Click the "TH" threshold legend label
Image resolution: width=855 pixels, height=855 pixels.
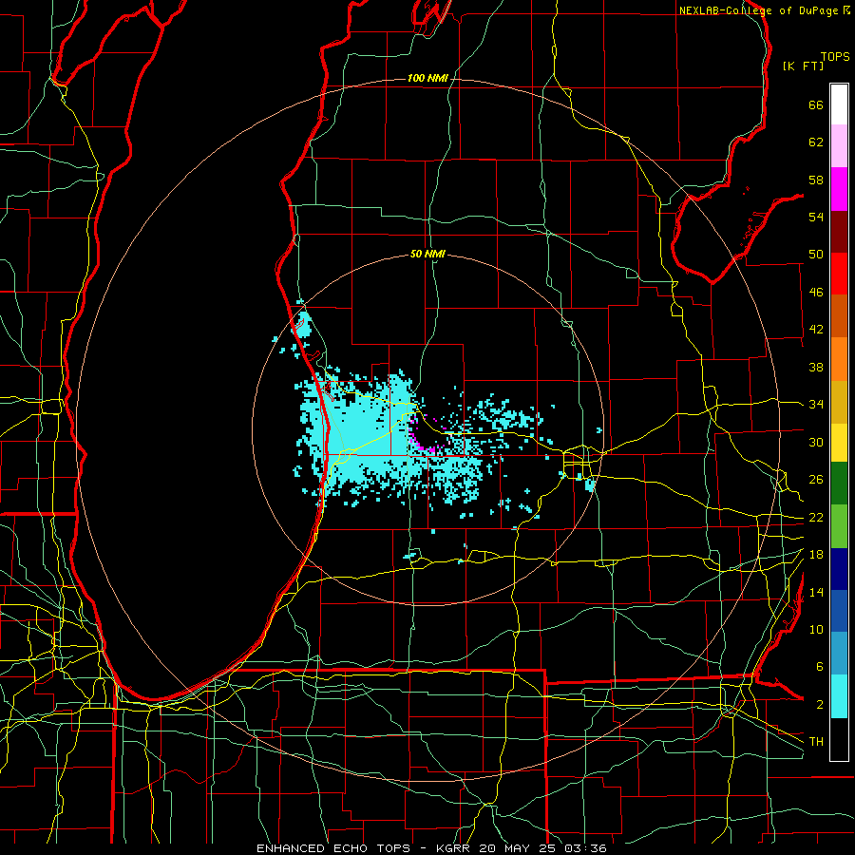(816, 742)
